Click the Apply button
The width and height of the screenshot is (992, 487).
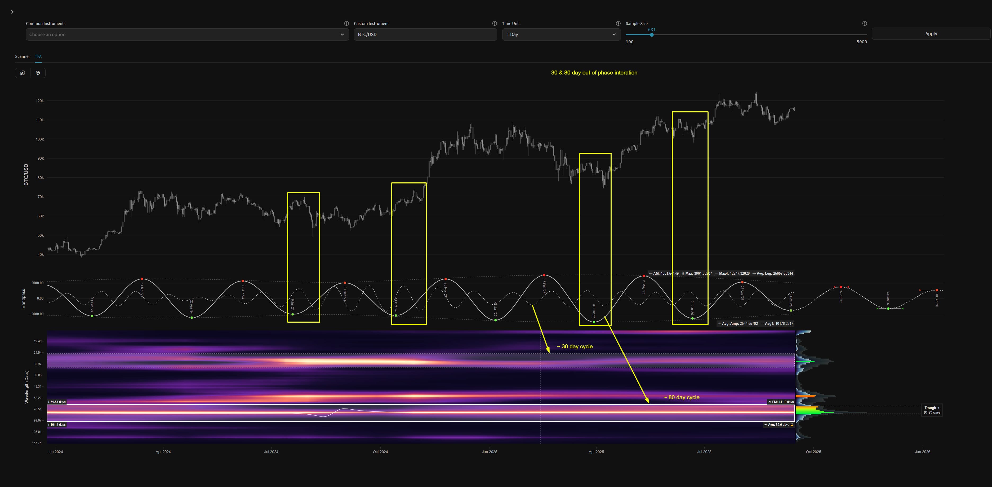tap(931, 34)
